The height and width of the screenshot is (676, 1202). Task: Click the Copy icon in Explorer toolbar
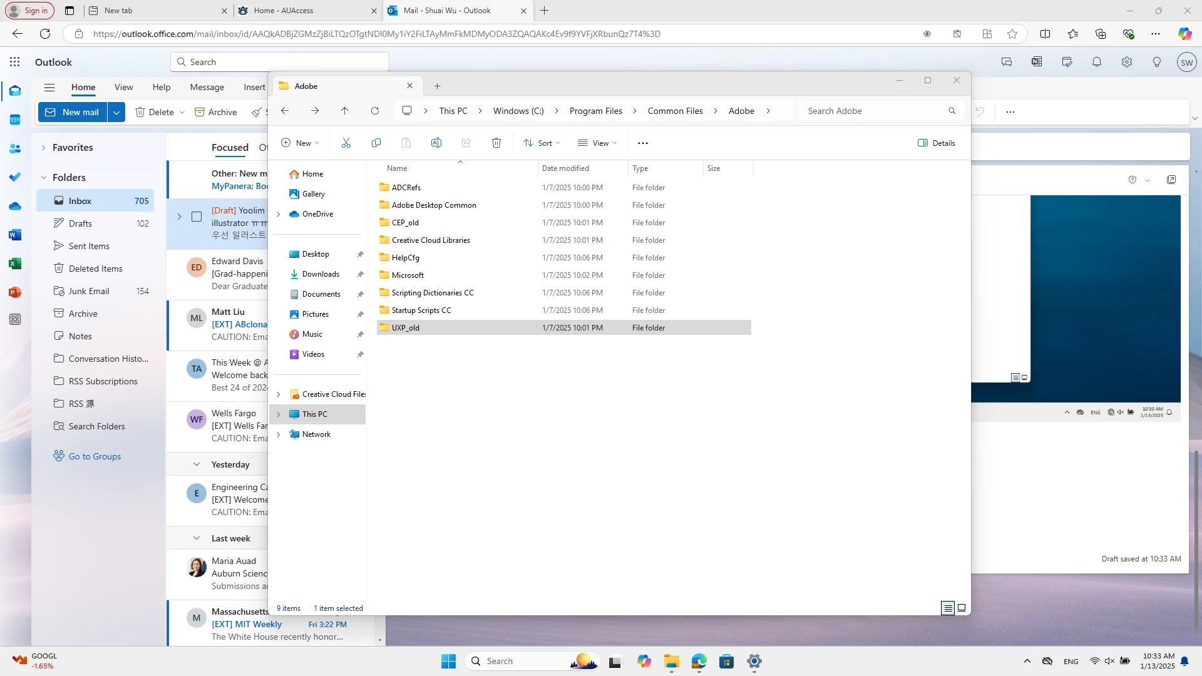pos(376,143)
